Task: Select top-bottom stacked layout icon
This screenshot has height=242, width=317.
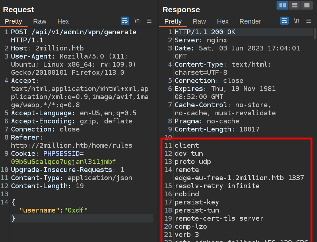Action: click(294, 5)
